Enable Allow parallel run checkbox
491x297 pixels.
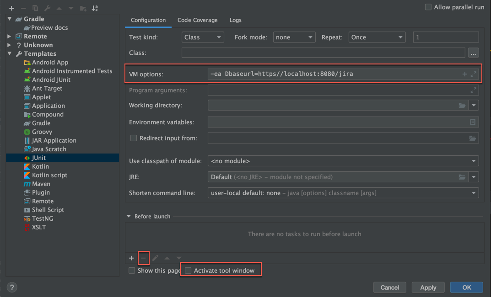(428, 7)
